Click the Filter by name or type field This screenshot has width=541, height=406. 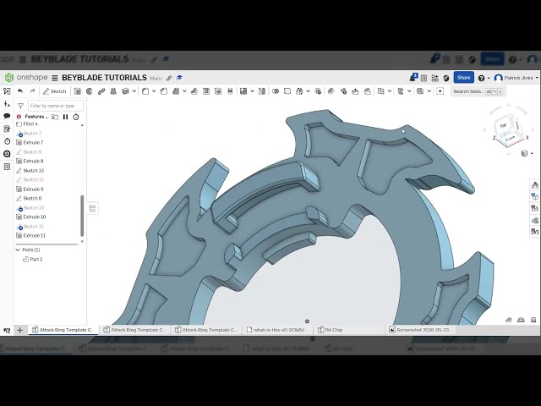pos(56,106)
